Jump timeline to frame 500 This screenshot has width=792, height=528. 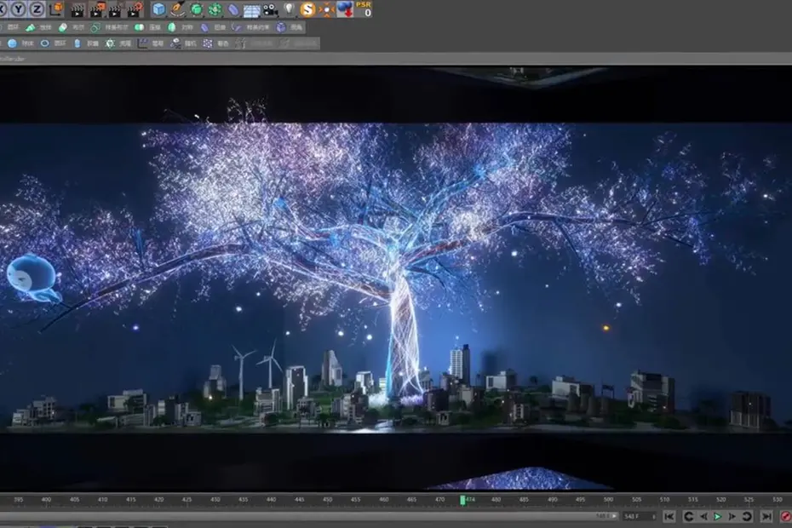pyautogui.click(x=608, y=499)
